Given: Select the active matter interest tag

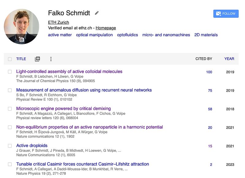Looking at the screenshot, I should (60, 35).
